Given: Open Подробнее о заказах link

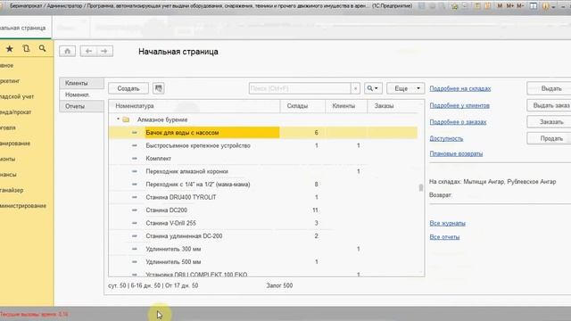Looking at the screenshot, I should [x=458, y=122].
